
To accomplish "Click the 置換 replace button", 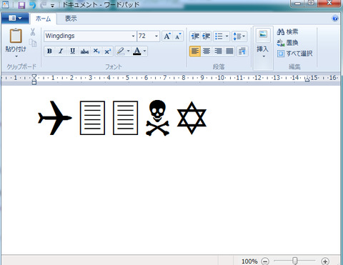I will 287,43.
